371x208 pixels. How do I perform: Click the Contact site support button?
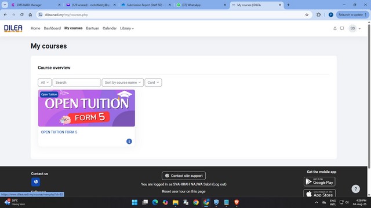(184, 176)
